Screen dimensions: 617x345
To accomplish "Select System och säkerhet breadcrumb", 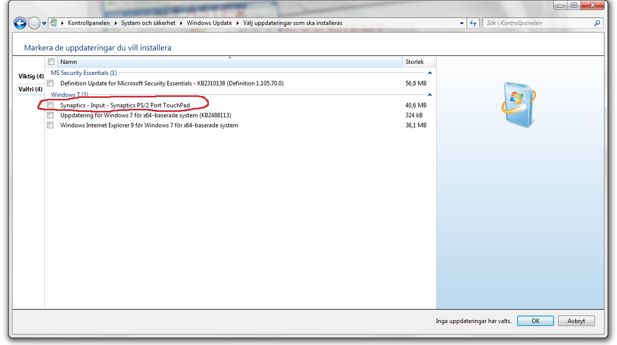I will [148, 23].
